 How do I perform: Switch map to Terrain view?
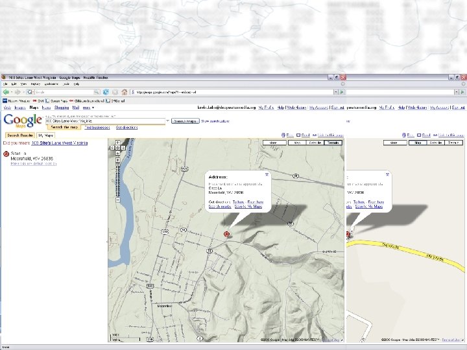(333, 142)
